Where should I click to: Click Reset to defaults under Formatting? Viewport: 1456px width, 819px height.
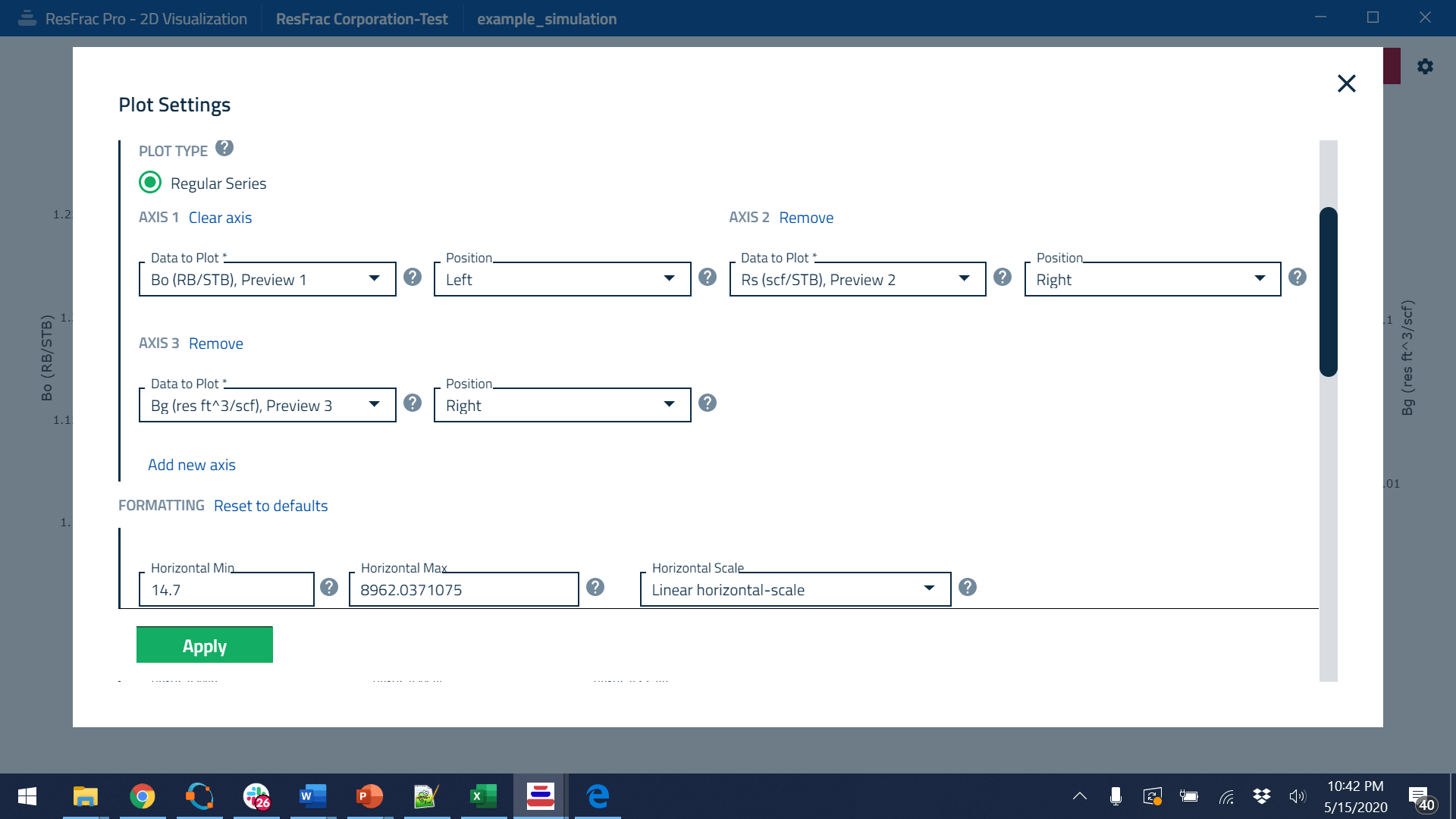pos(271,506)
